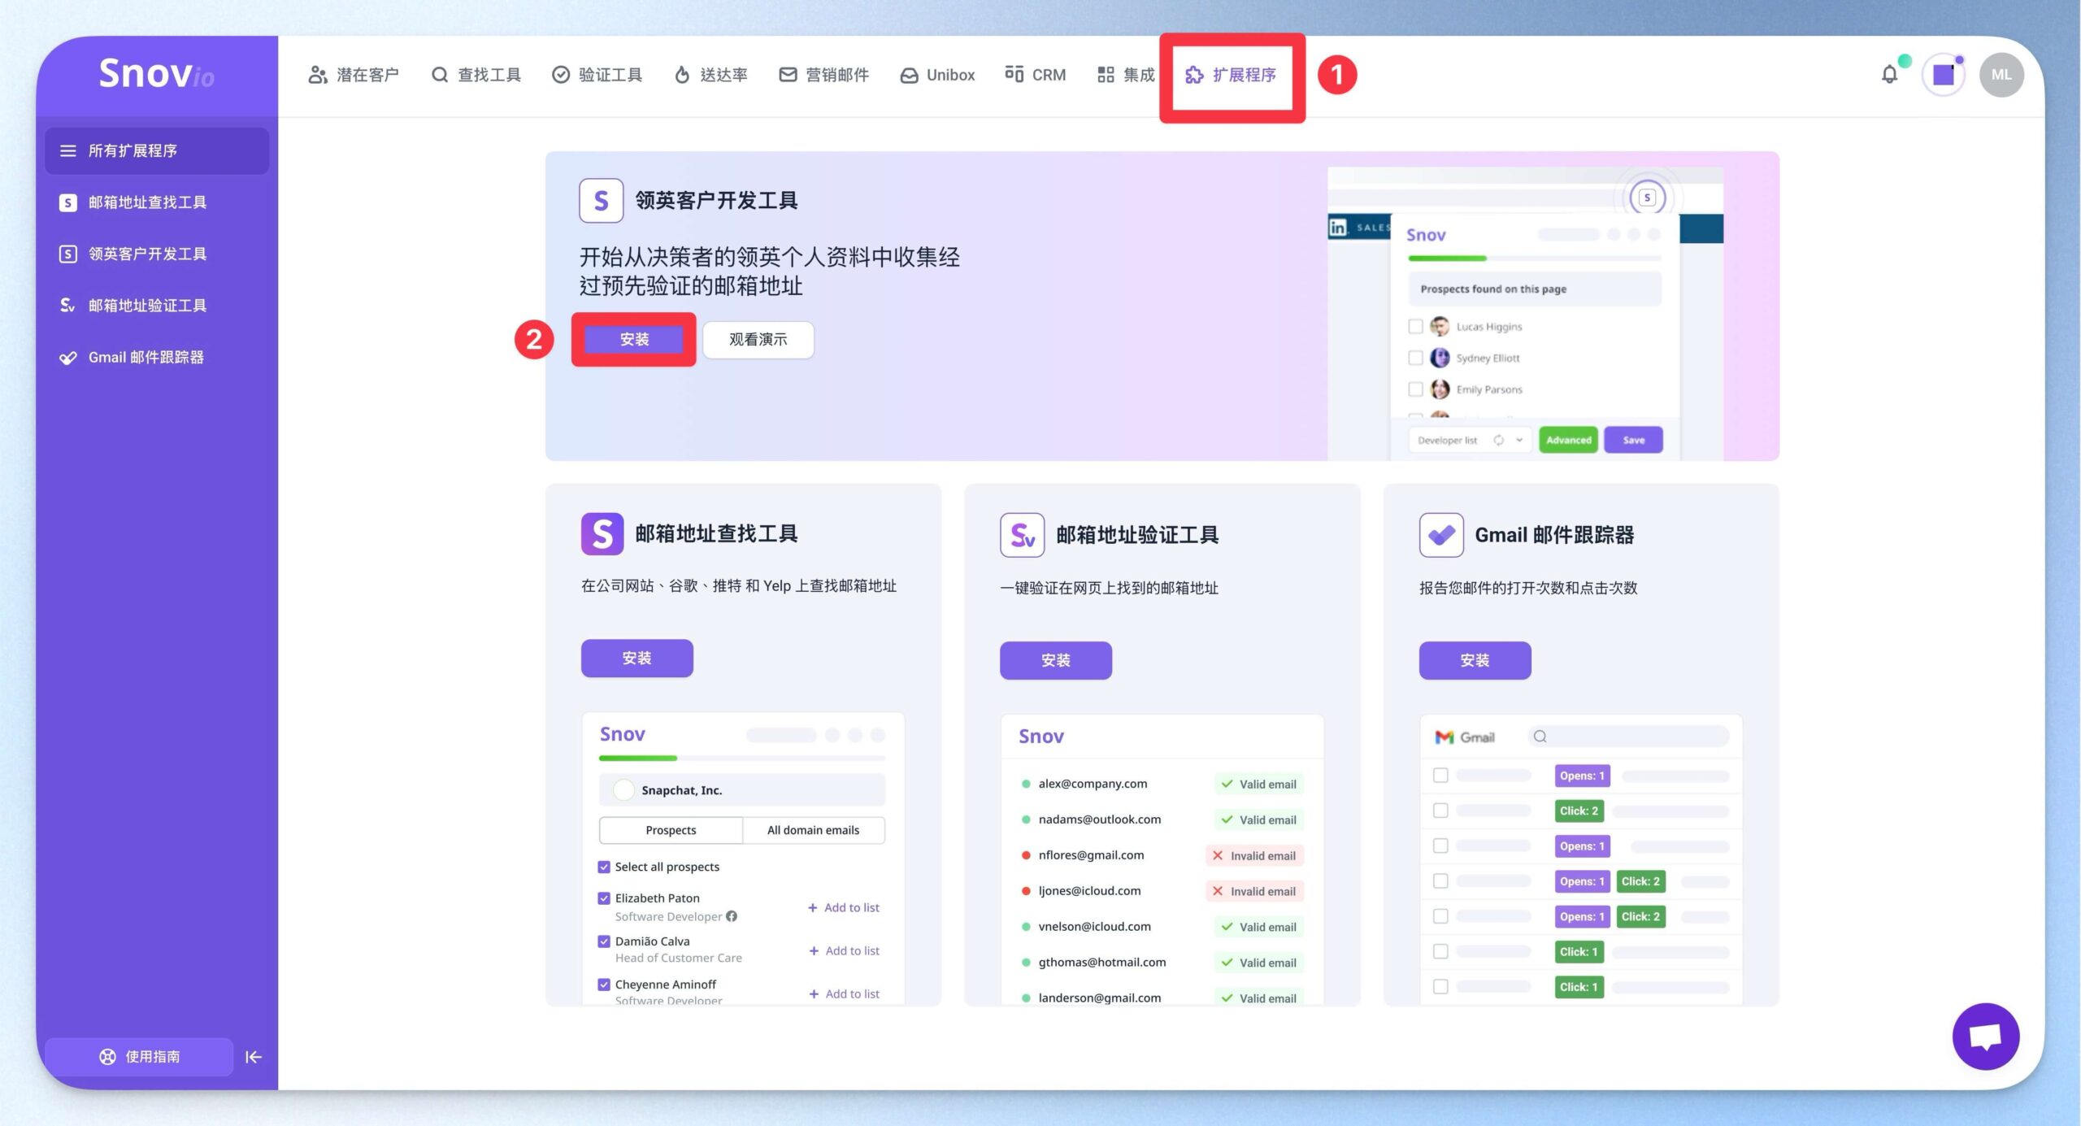Go to the 营销邮件 nav tab

point(823,75)
